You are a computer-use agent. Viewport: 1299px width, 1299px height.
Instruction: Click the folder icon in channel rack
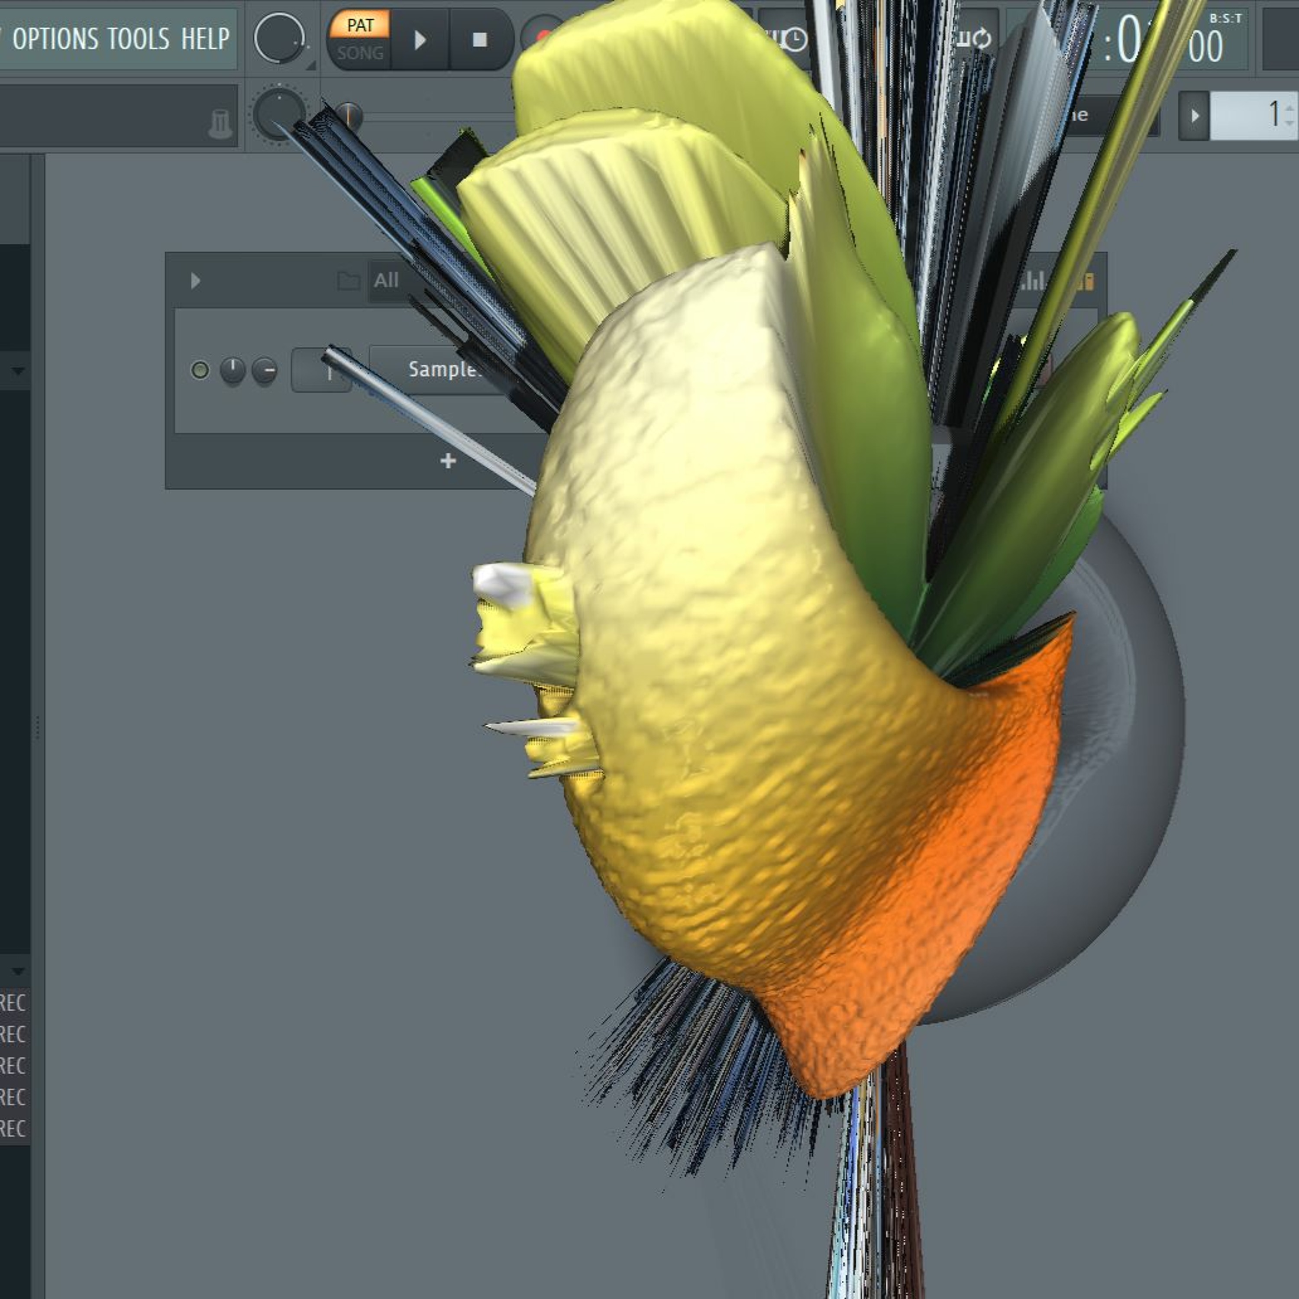click(x=348, y=281)
